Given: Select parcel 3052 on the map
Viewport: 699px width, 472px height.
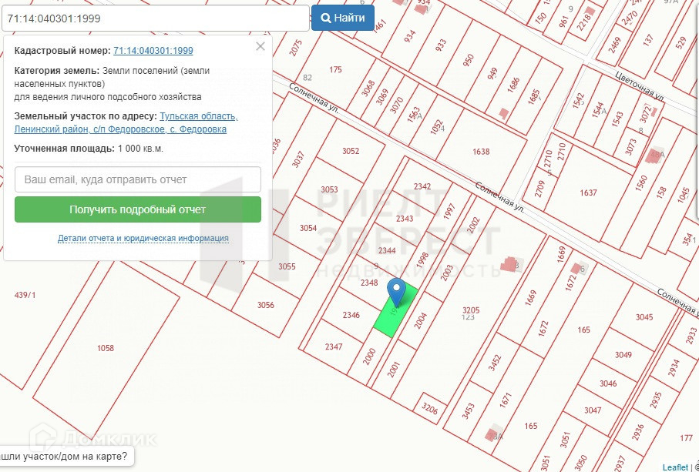Looking at the screenshot, I should [351, 151].
